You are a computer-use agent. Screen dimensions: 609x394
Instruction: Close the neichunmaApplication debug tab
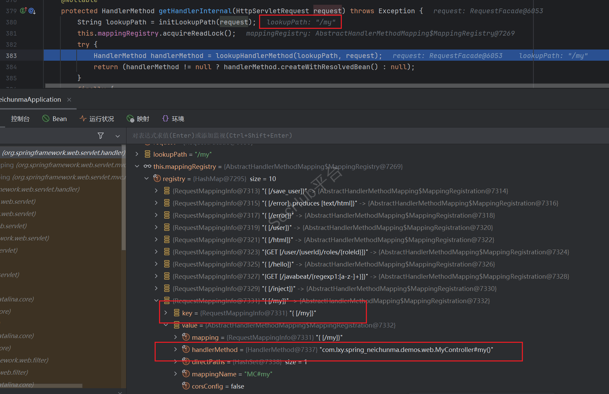click(69, 100)
